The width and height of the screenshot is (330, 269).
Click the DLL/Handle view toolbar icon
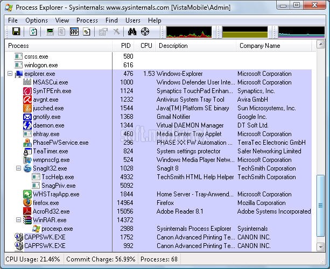(x=86, y=32)
